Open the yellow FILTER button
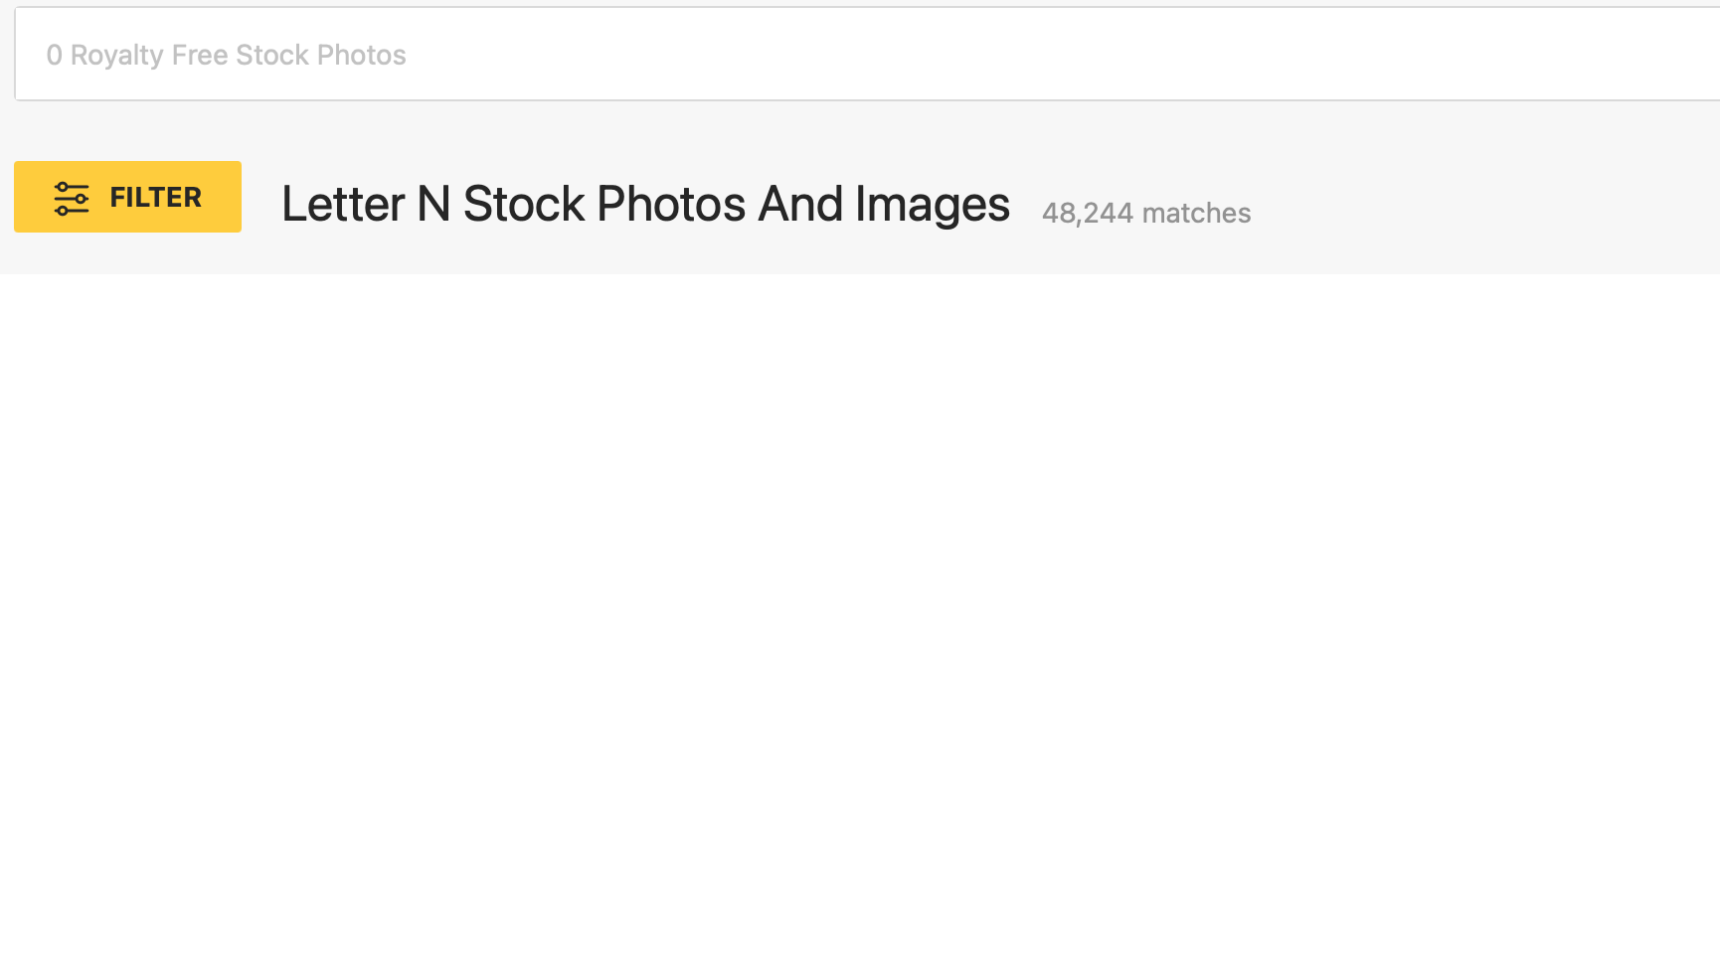This screenshot has width=1720, height=960. 127,197
